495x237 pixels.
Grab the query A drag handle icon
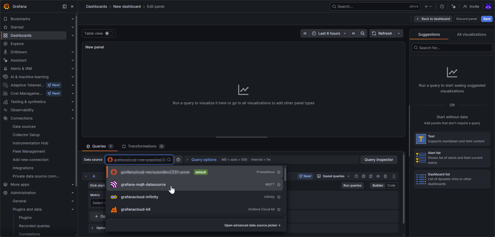pos(394,176)
